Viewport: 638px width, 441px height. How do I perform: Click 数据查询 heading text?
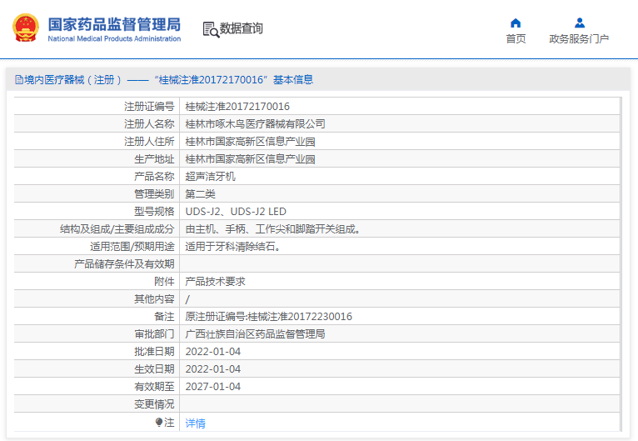(242, 28)
